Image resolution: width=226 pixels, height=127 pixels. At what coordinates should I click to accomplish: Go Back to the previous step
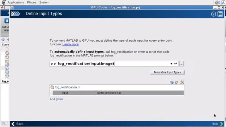point(17,124)
